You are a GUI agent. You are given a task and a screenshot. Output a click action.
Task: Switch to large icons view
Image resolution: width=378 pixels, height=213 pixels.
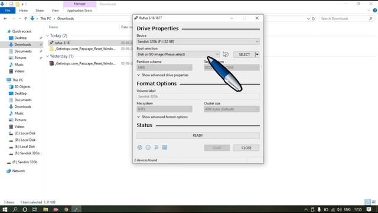coord(374,202)
